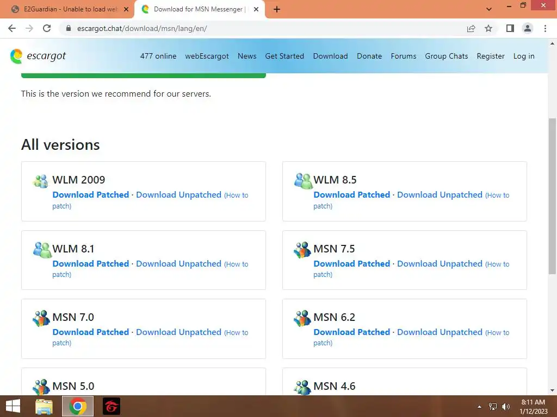The width and height of the screenshot is (557, 417).
Task: Click the MSN 5.0 buddy icon
Action: pos(41,387)
